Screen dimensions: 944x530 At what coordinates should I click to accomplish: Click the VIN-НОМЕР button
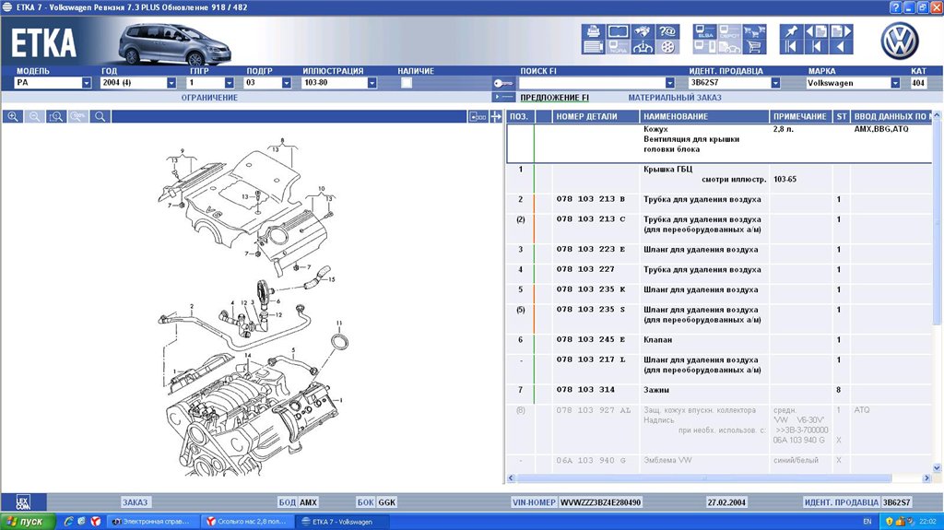point(534,501)
